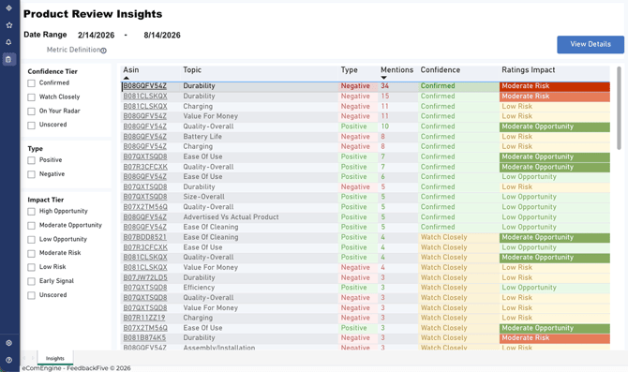Open the top diamond icon in the sidebar
Image resolution: width=628 pixels, height=372 pixels.
tap(8, 8)
